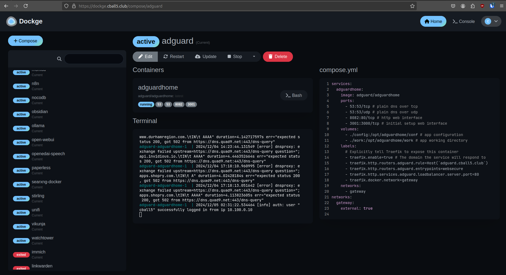Focus the stack search field
The image size is (506, 275).
click(x=94, y=59)
